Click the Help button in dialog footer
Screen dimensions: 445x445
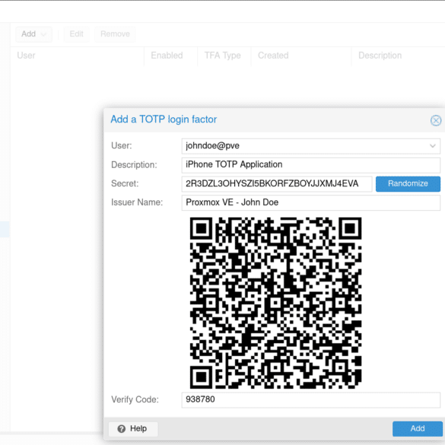(x=133, y=428)
